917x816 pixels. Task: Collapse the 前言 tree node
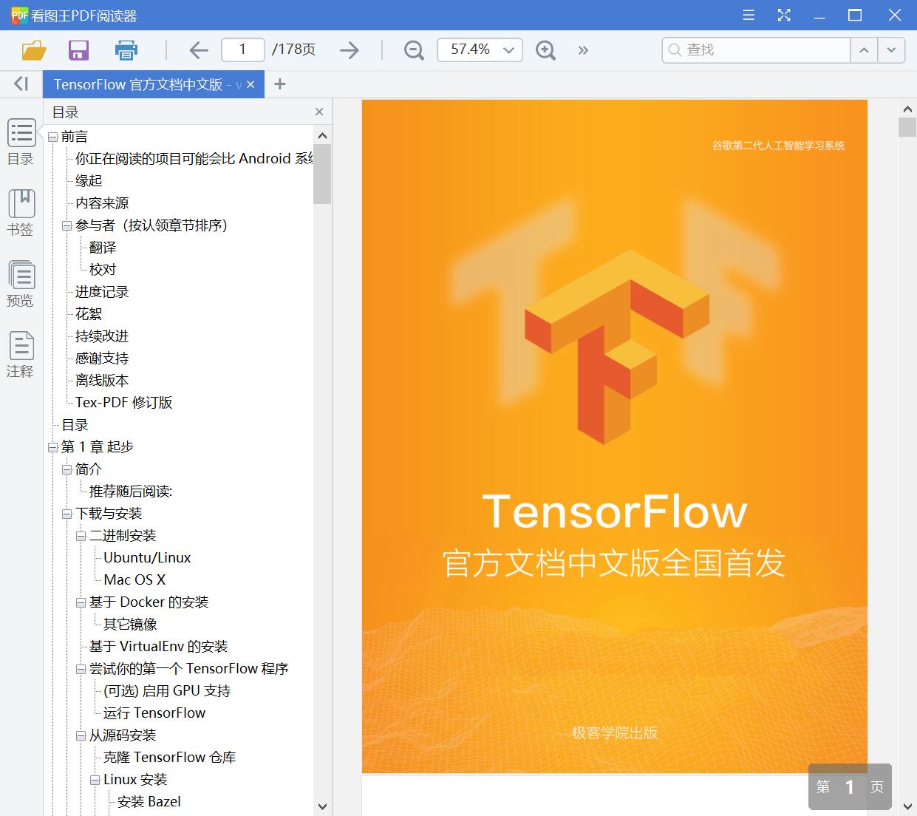[52, 137]
